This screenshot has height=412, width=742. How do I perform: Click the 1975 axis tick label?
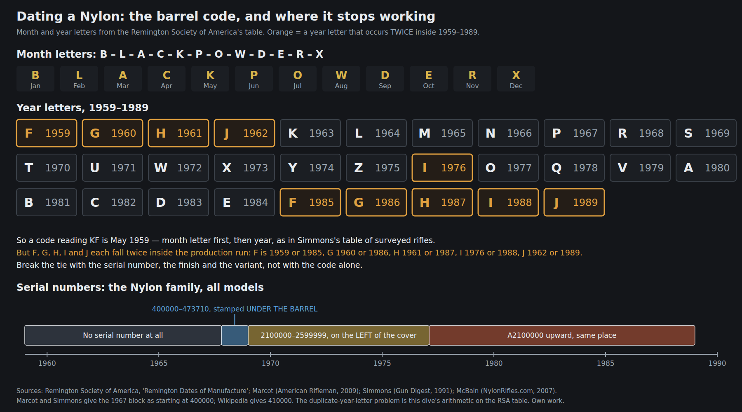coord(382,363)
